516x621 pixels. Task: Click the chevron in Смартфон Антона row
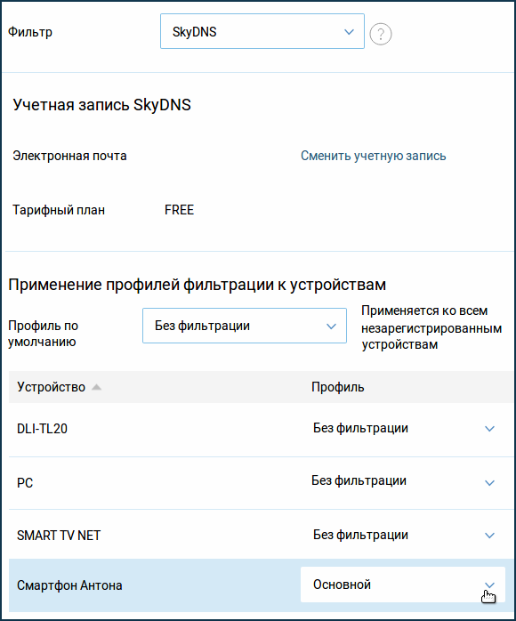pyautogui.click(x=490, y=585)
